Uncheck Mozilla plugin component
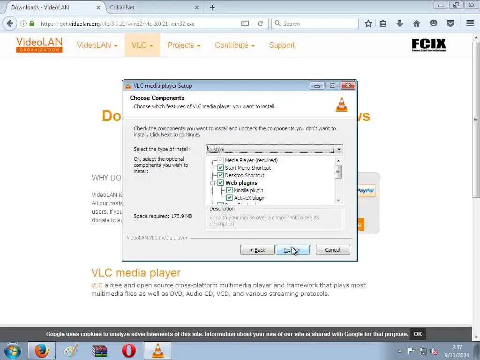Viewport: 480px width, 360px height. 229,190
